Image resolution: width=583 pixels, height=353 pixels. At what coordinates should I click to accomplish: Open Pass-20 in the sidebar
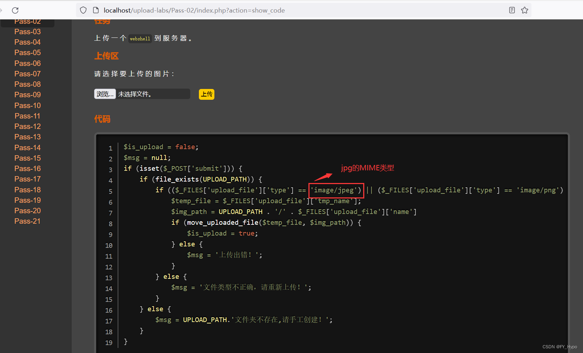(28, 211)
